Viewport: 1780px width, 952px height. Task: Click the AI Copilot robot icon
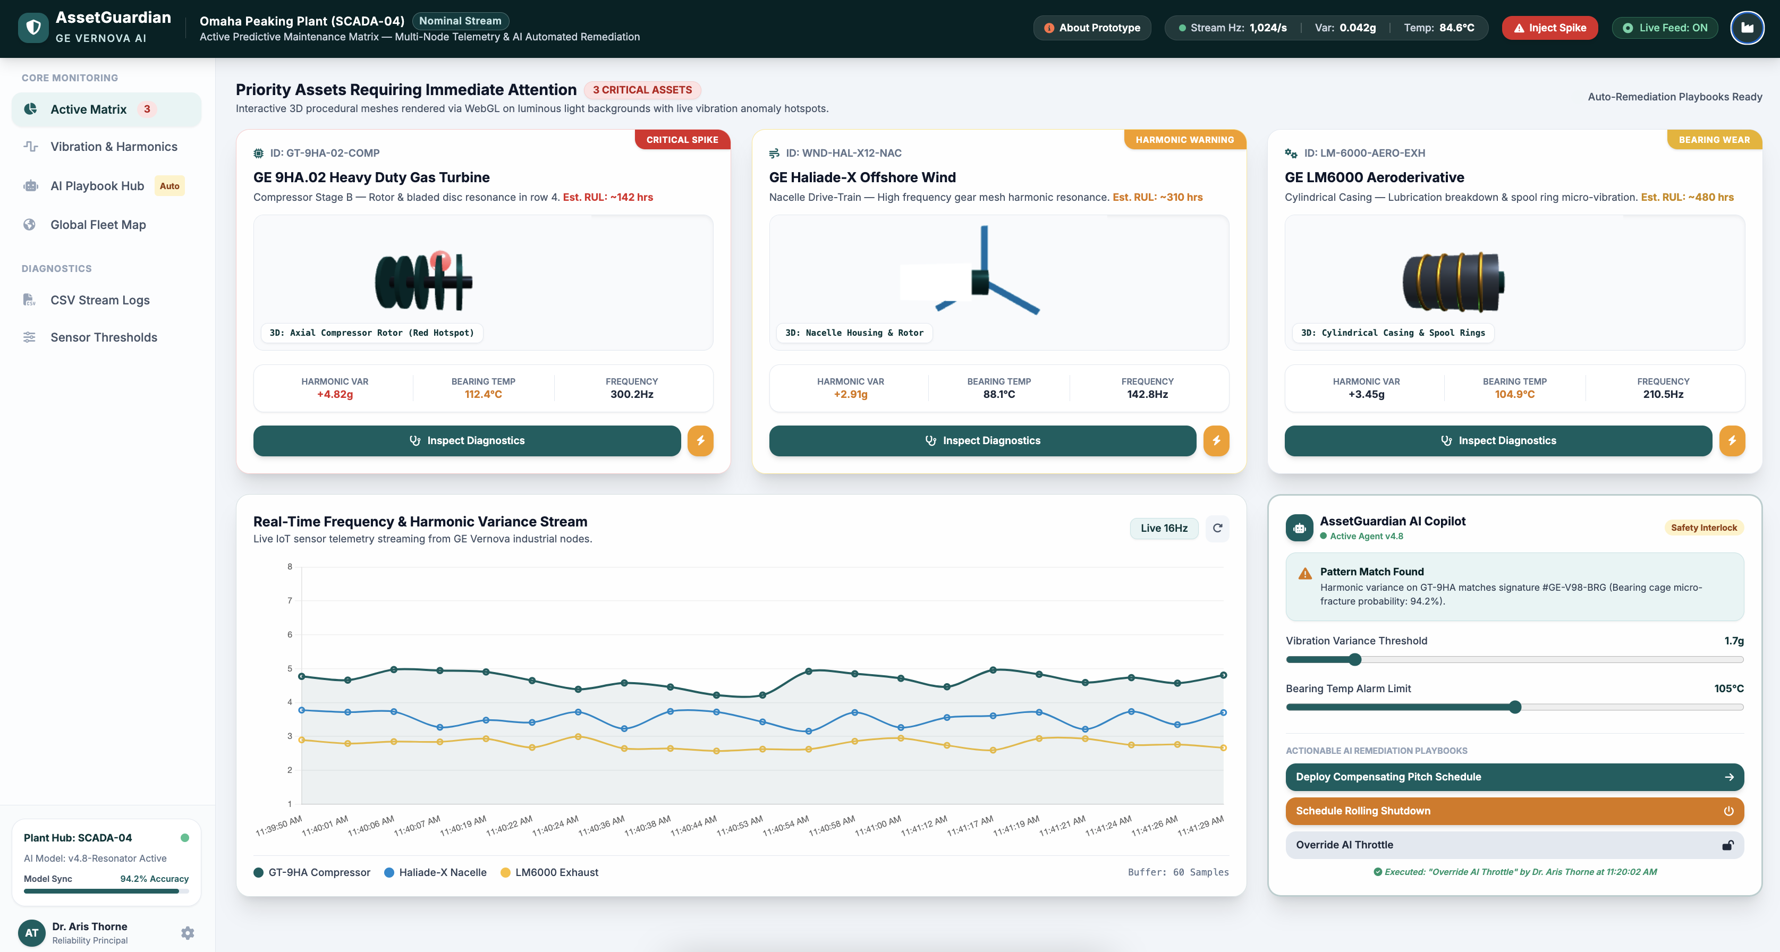click(1299, 528)
